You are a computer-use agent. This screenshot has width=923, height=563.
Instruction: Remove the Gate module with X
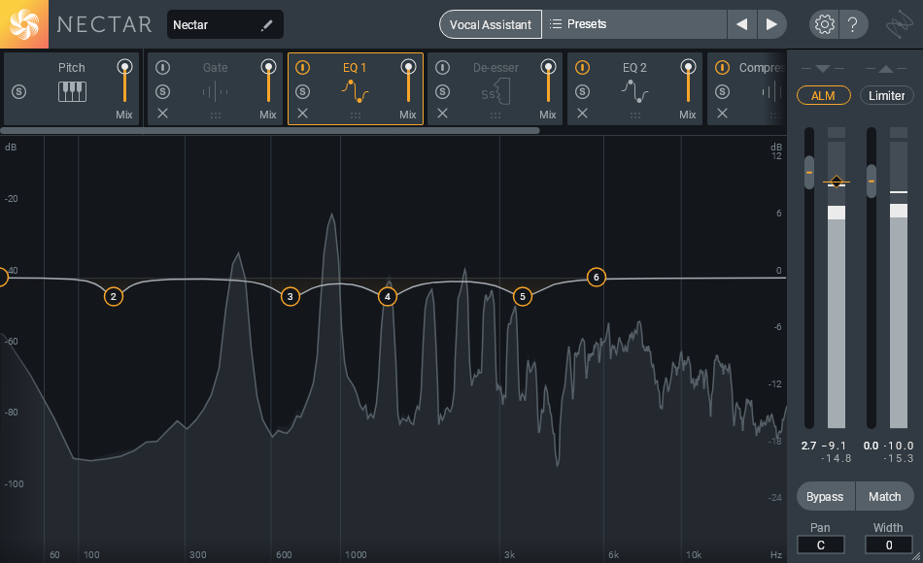coord(162,114)
